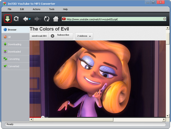The image size is (171, 129).
Task: Click the vertical scrollbar down arrow
Action: (168, 116)
